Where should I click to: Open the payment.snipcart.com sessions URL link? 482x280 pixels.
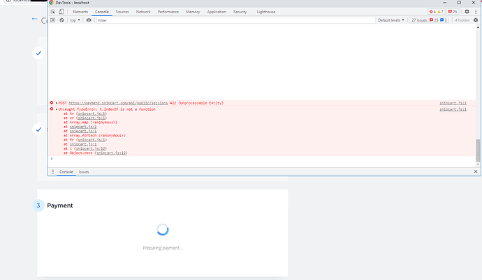[x=118, y=103]
